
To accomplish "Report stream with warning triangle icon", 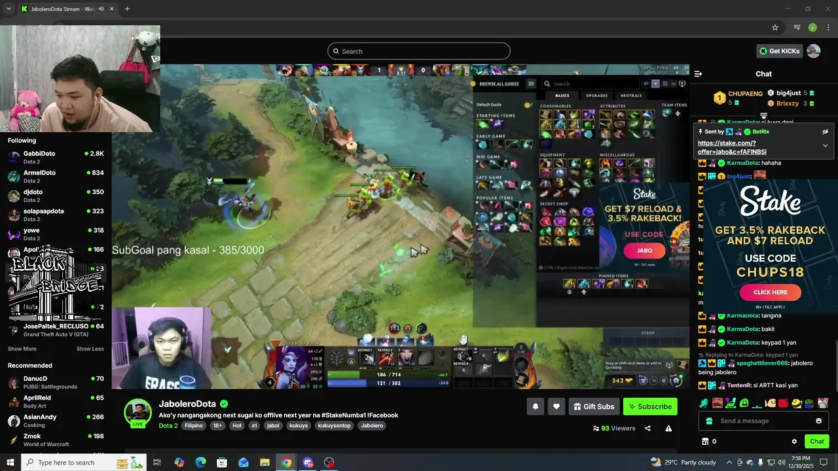I will pos(668,428).
